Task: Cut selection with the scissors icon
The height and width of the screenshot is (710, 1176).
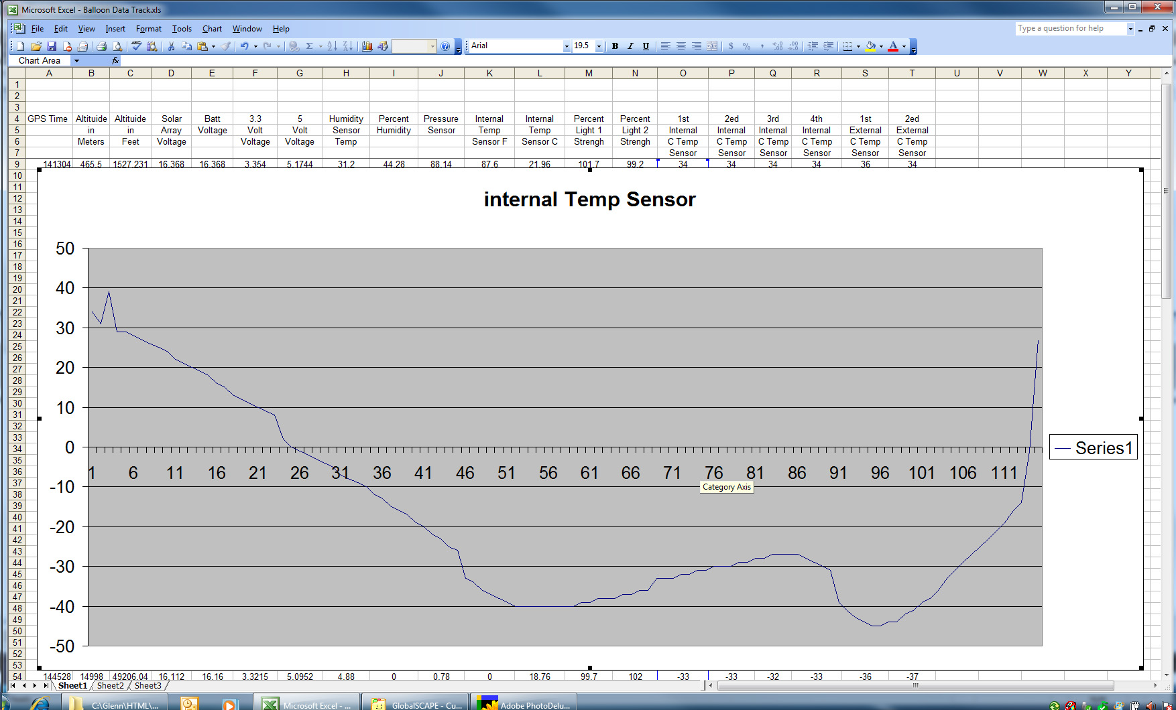Action: (171, 46)
